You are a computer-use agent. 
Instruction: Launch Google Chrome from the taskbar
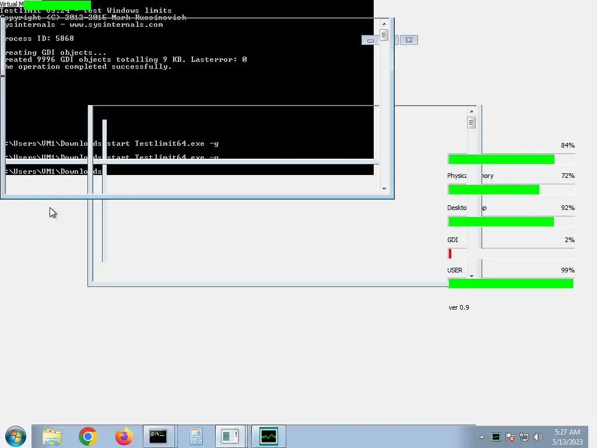coord(88,436)
